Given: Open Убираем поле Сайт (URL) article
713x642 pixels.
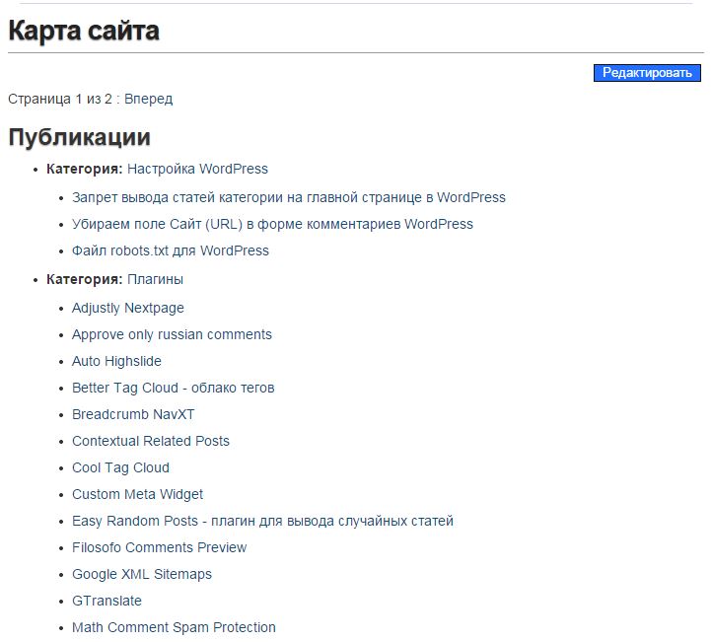Looking at the screenshot, I should click(x=272, y=224).
